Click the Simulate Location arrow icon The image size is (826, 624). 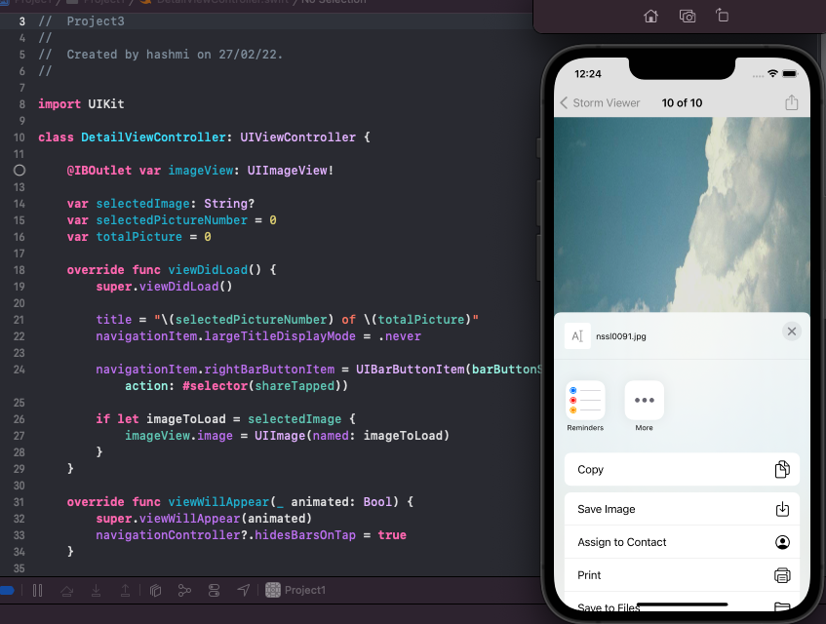pyautogui.click(x=244, y=590)
